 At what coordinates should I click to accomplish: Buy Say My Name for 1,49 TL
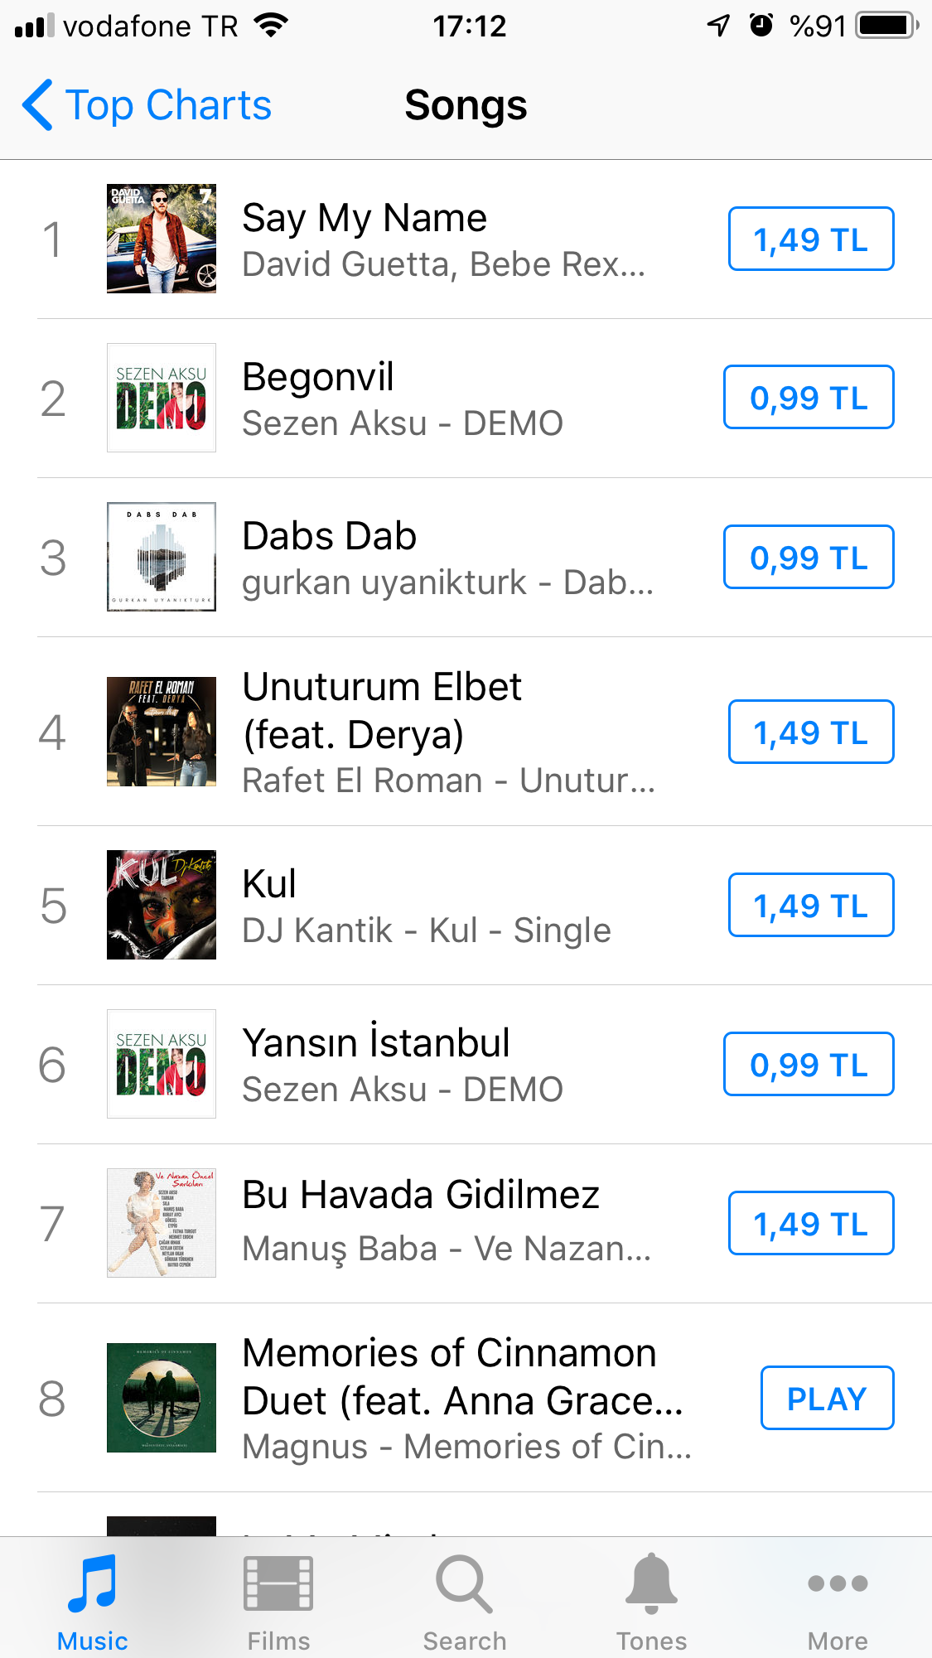coord(810,239)
